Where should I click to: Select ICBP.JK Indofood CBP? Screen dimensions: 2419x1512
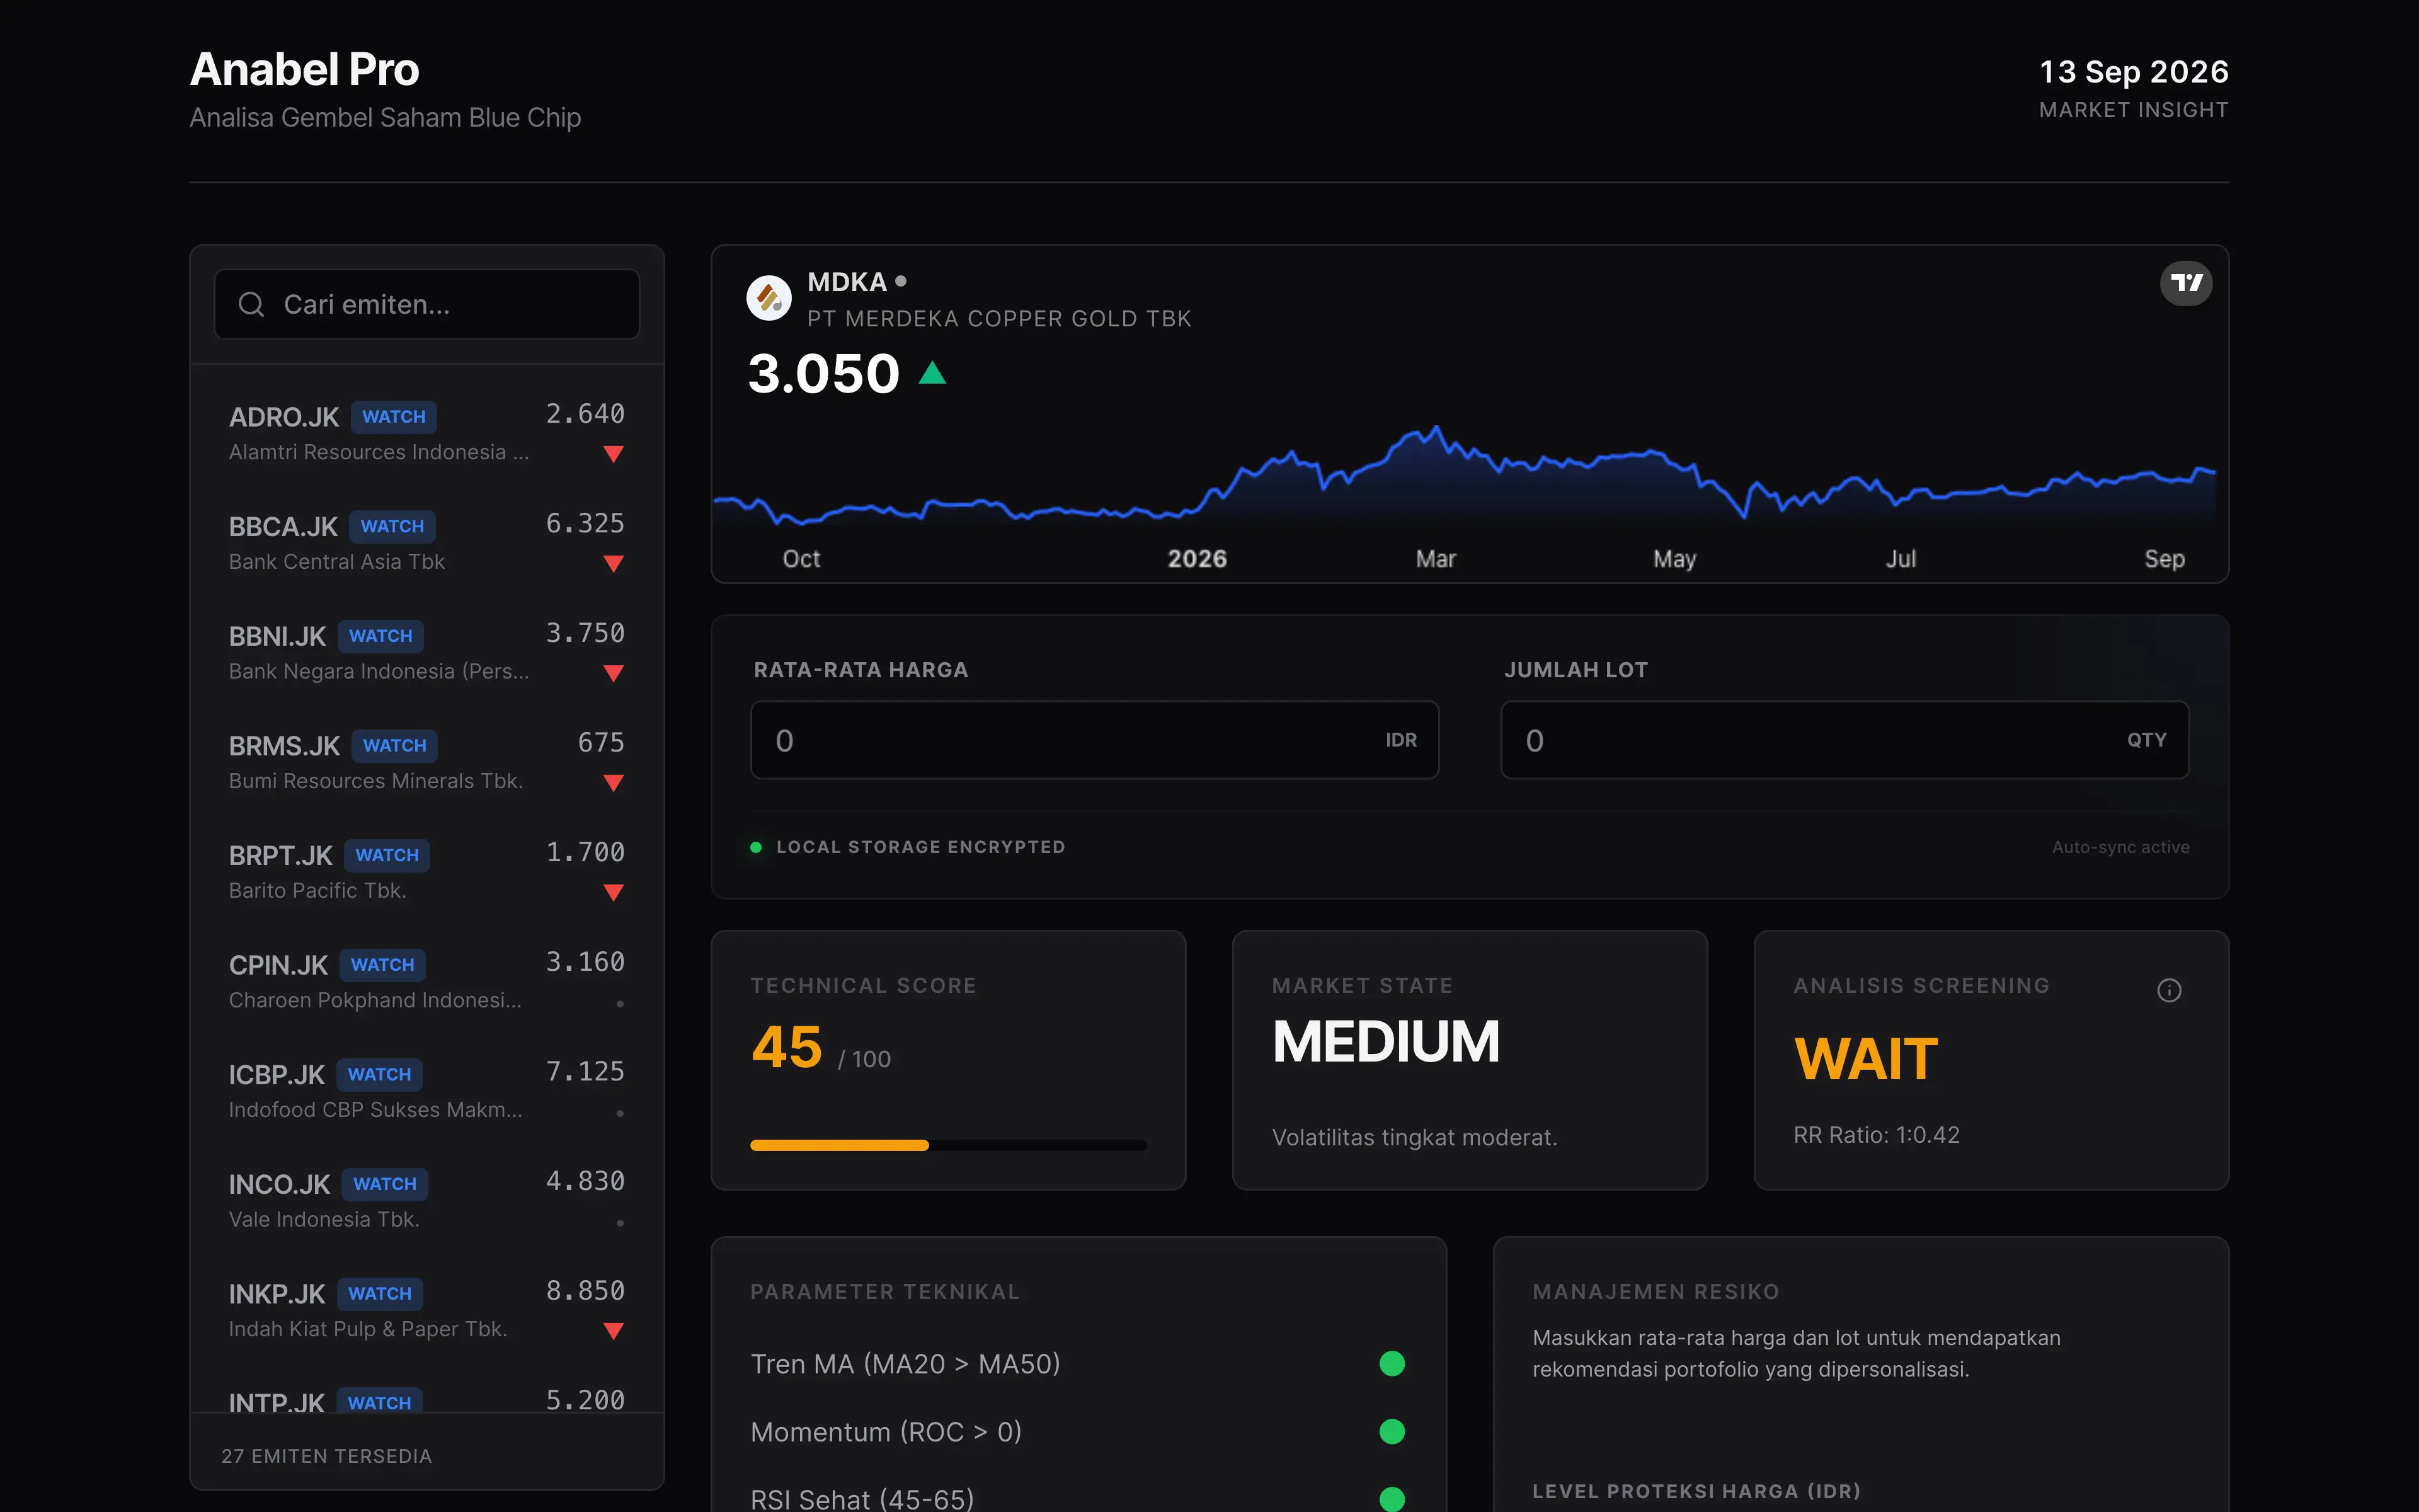click(427, 1091)
